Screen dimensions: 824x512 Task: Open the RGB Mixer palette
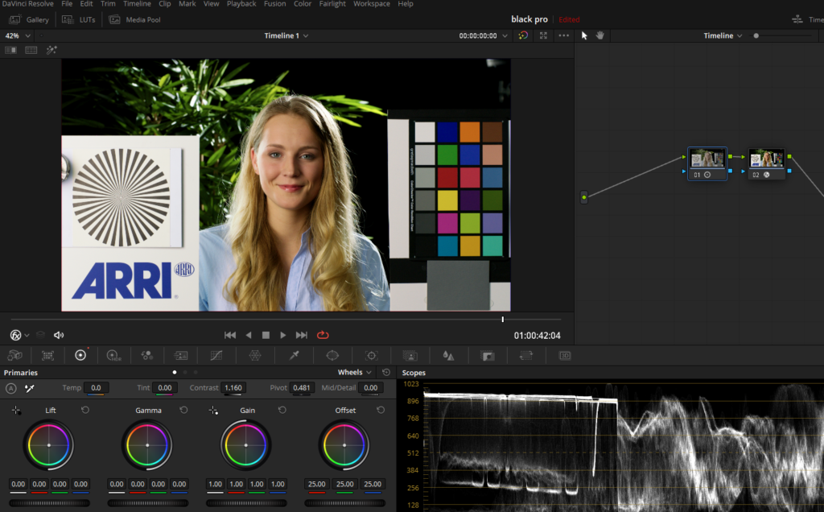pyautogui.click(x=147, y=356)
